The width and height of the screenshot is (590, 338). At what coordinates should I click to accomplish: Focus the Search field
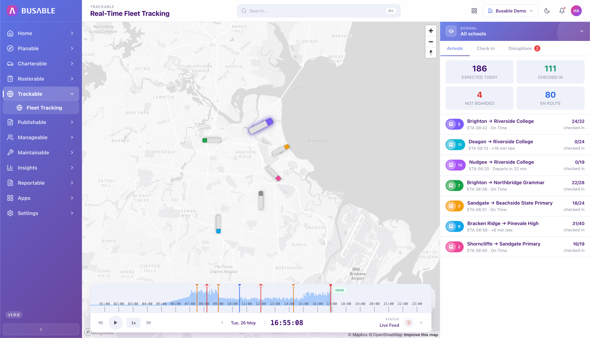tap(319, 11)
